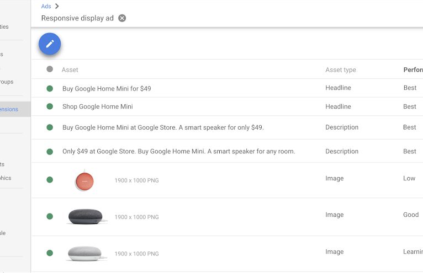The height and width of the screenshot is (273, 423).
Task: Open the coral Google Home Mini thumbnail
Action: point(84,180)
